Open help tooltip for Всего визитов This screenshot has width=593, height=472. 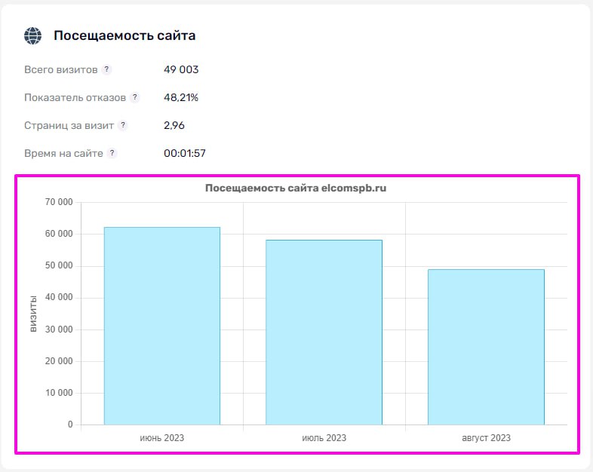[106, 70]
